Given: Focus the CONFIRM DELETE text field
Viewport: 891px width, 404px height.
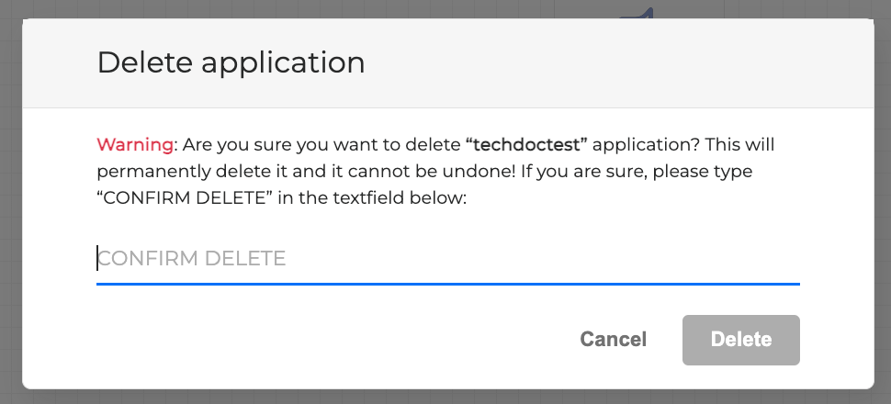Looking at the screenshot, I should tap(447, 259).
